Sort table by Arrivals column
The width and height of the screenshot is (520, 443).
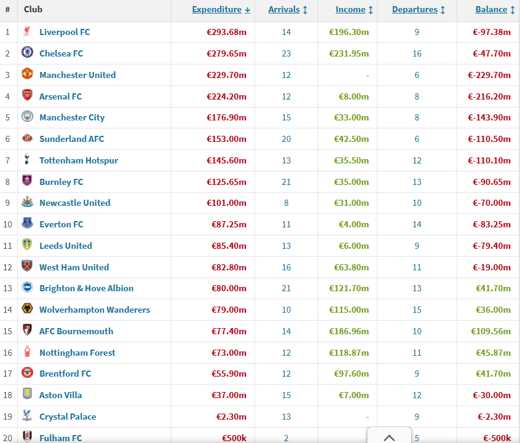[x=288, y=10]
